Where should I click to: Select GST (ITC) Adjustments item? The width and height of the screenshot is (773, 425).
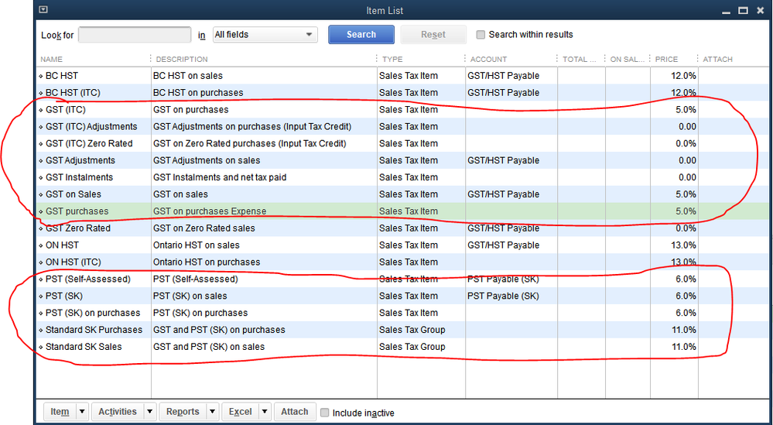91,127
